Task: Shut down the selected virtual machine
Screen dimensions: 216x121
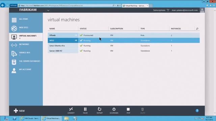Action: click(114, 111)
